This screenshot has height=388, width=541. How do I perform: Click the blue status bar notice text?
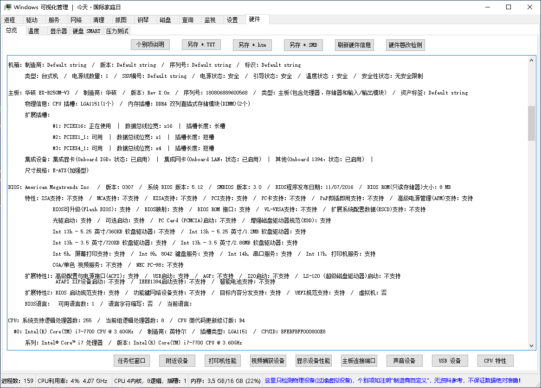tap(393, 381)
